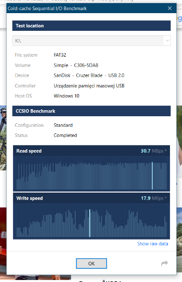Click the controller value Urządzenie pamięci masowej USB
The height and width of the screenshot is (282, 182).
pos(89,86)
